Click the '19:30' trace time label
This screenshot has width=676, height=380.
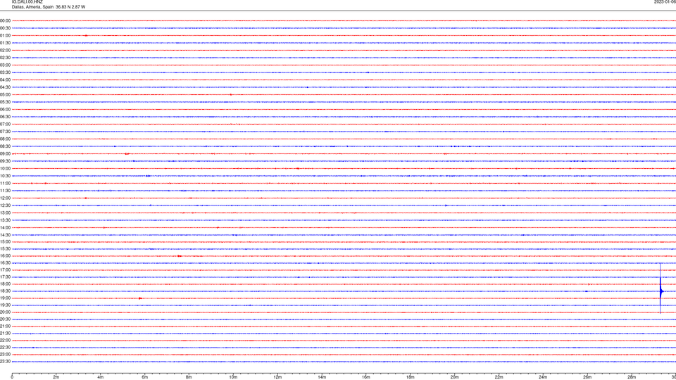5,305
